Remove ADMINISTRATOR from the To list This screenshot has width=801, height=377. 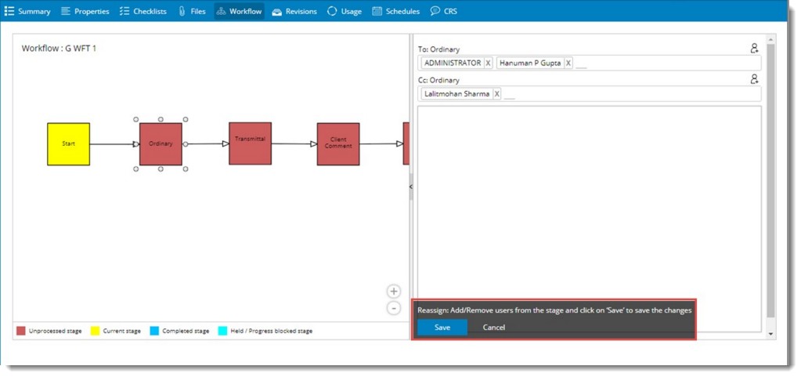click(488, 63)
